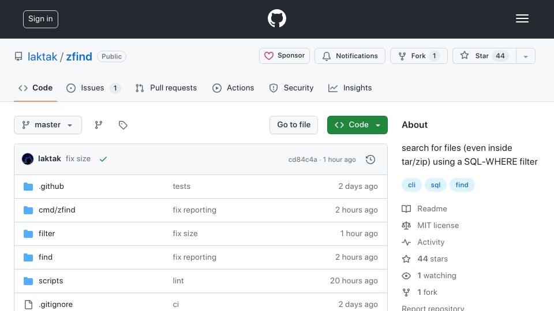Open the filter folder
Viewport: 554px width, 311px height.
(47, 233)
